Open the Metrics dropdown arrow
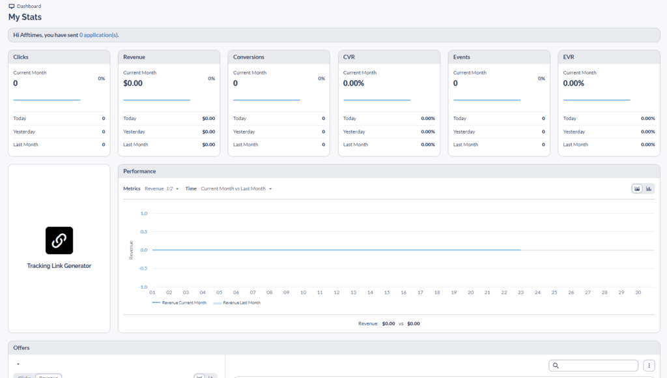This screenshot has height=378, width=667. [x=176, y=187]
